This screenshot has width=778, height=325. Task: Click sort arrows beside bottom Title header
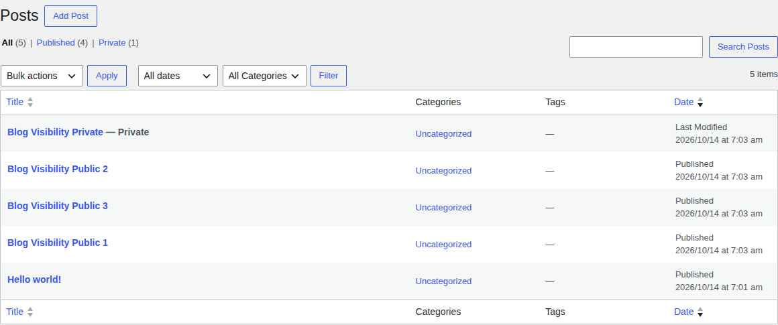(30, 312)
